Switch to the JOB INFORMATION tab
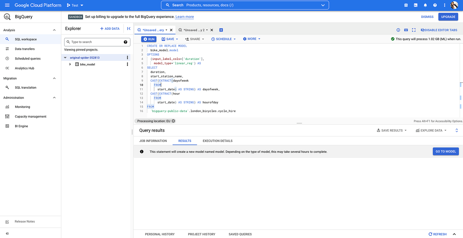463x238 pixels. coord(153,140)
